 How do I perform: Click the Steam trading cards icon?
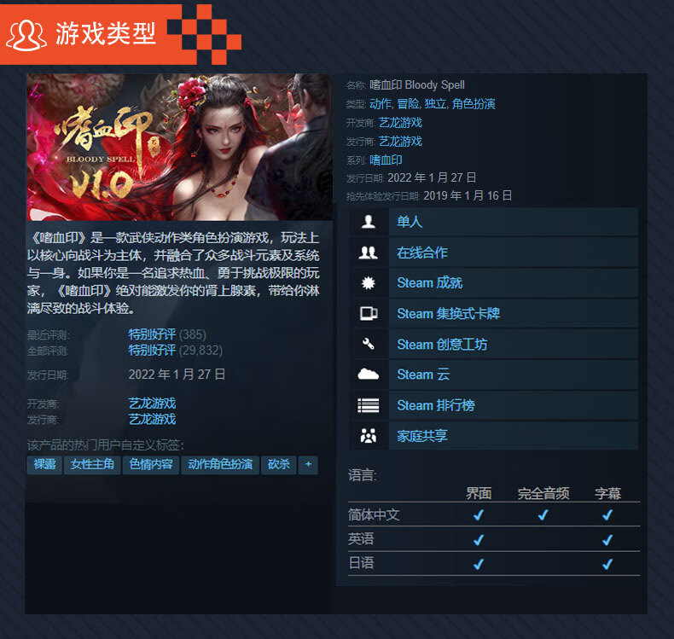(x=369, y=314)
